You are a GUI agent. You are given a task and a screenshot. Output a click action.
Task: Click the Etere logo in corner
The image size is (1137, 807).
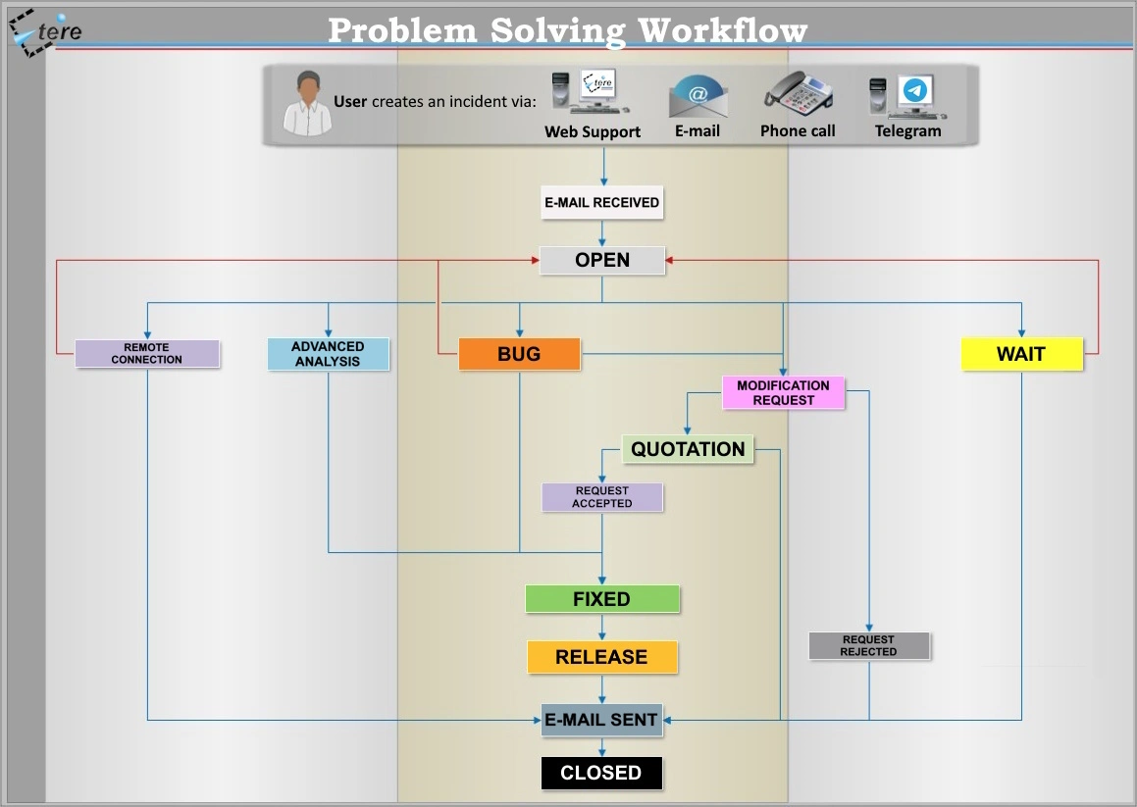(45, 30)
